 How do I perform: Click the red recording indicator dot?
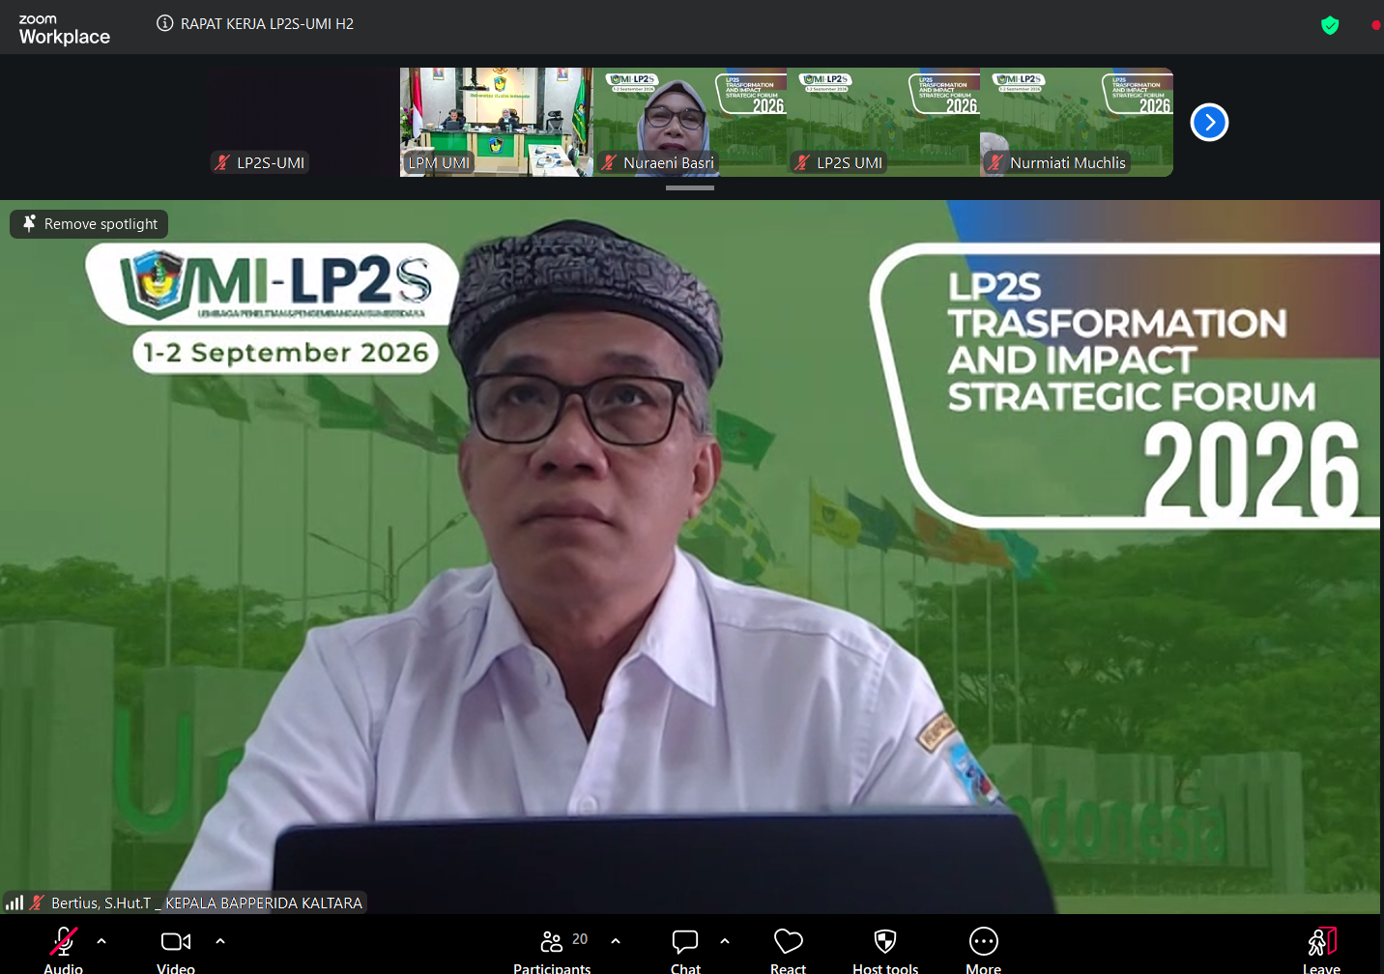tap(1375, 25)
